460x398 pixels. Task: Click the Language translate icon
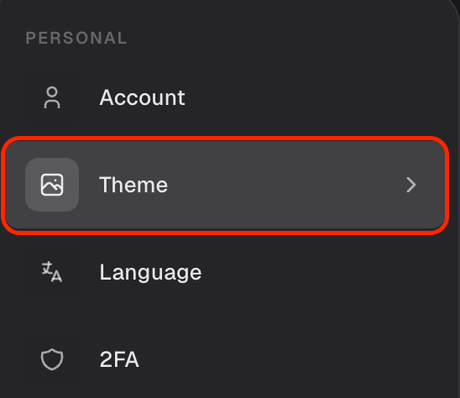point(52,272)
